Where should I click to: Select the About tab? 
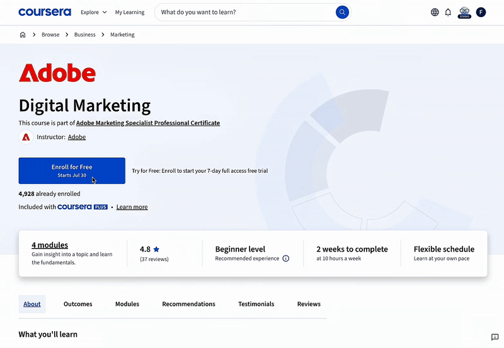(x=32, y=304)
